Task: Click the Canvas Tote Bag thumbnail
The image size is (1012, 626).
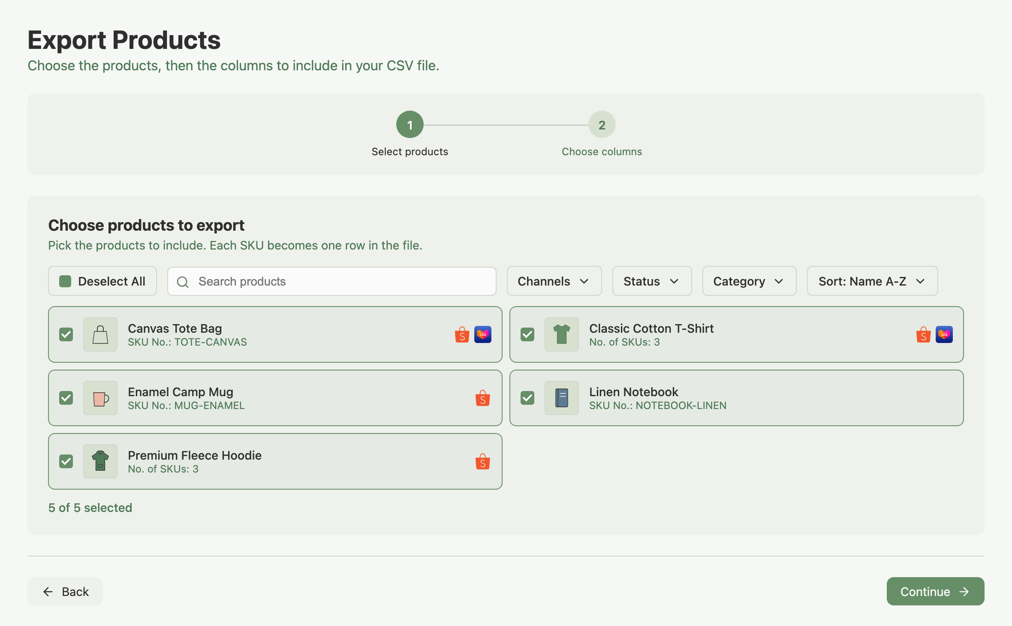Action: point(100,334)
